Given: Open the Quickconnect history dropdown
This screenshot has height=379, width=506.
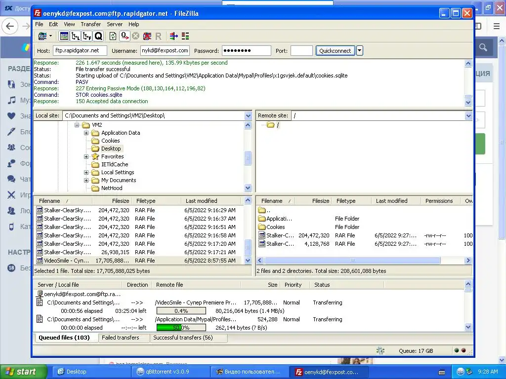Looking at the screenshot, I should (360, 51).
